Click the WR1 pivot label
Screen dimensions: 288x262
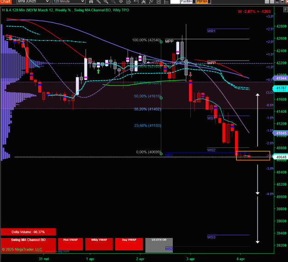pos(211,31)
